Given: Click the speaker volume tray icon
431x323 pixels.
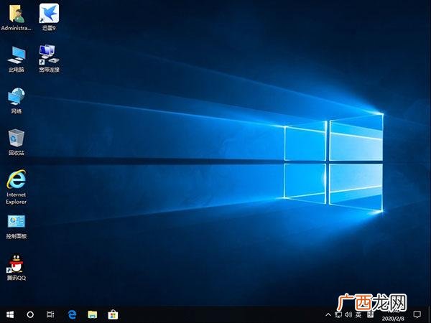Looking at the screenshot, I should point(348,314).
